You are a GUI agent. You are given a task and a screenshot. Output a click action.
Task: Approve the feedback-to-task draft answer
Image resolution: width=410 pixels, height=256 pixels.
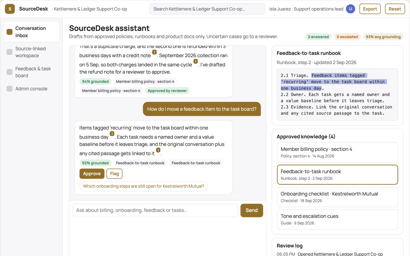pyautogui.click(x=92, y=174)
